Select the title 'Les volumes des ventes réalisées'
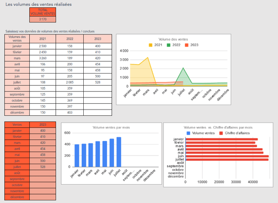 pyautogui.click(x=38, y=4)
